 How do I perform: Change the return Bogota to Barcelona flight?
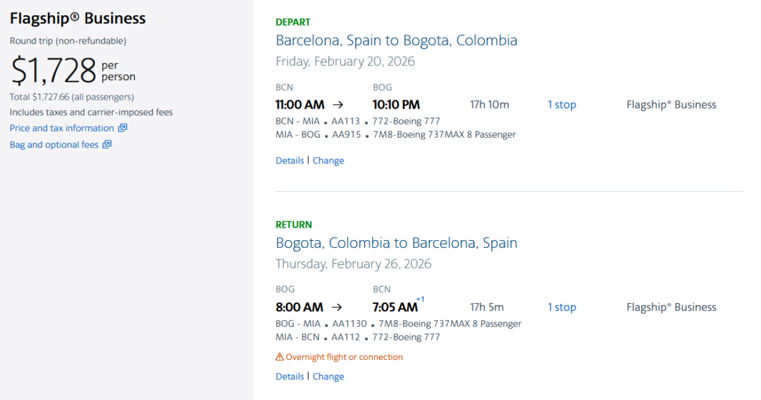click(328, 376)
